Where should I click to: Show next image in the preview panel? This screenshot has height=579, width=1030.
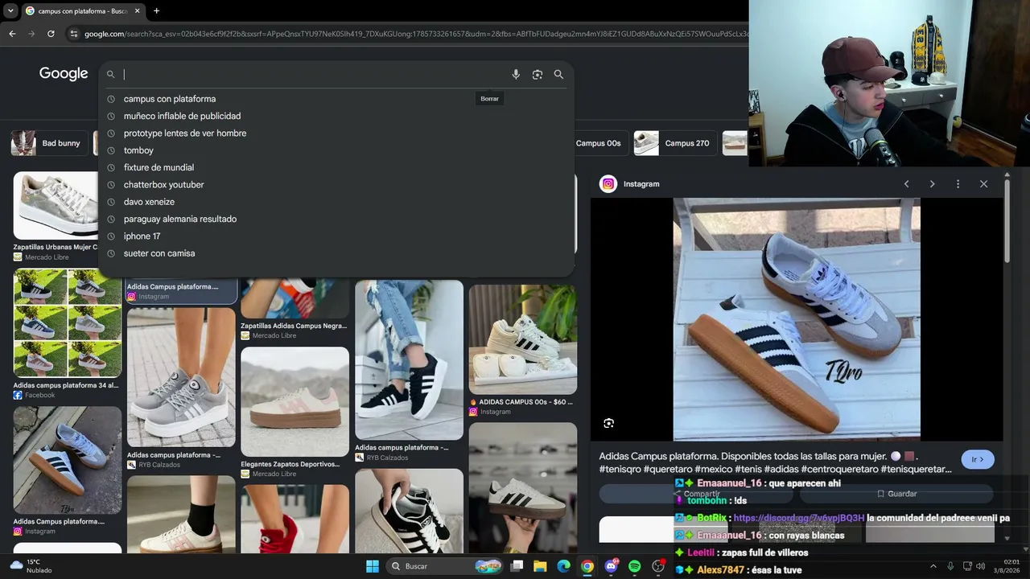(x=932, y=184)
